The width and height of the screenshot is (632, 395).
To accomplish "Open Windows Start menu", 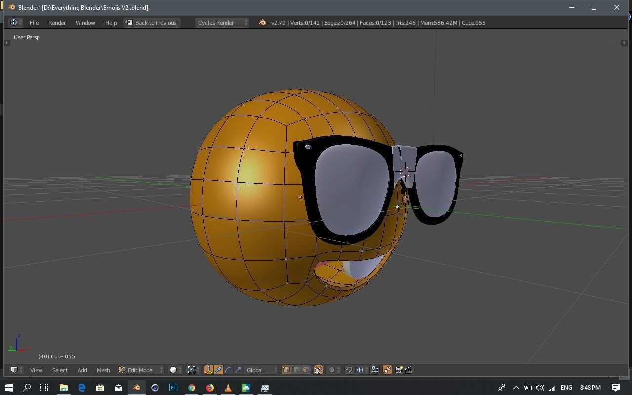I will point(8,388).
